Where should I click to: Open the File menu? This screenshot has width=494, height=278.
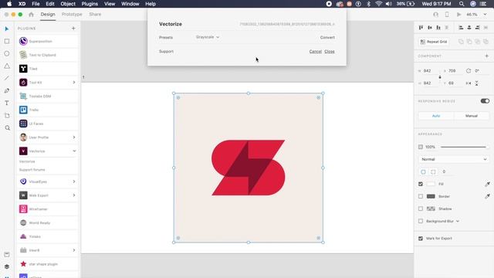point(36,4)
